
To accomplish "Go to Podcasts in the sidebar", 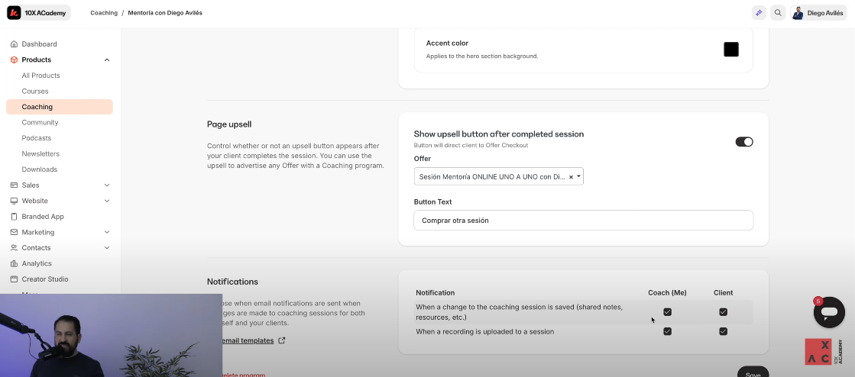I will tap(37, 138).
